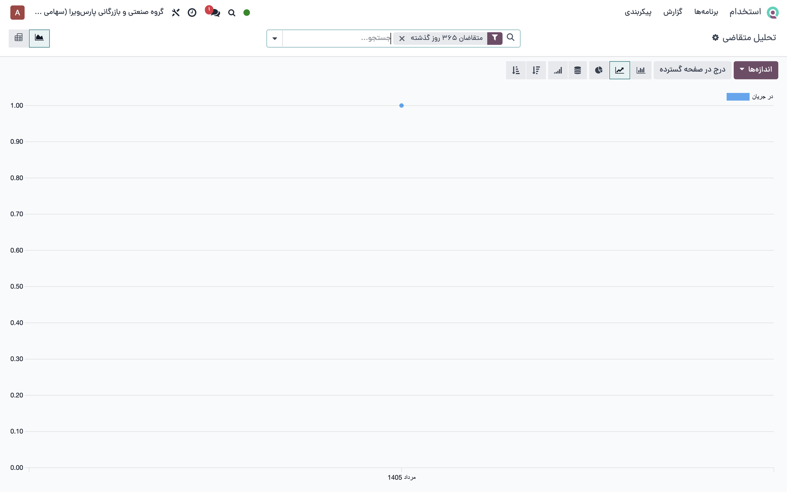Open the پیکربندی menu
Screen dimensions: 787x492
[638, 12]
